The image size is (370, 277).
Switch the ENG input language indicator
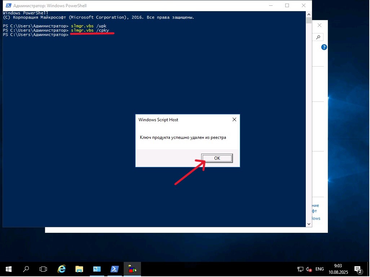tap(320, 269)
